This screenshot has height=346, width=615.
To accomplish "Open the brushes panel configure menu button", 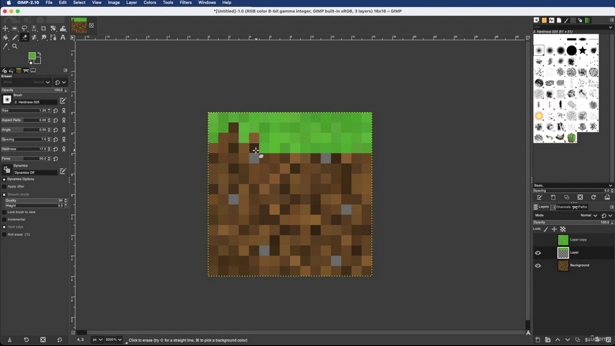I will click(x=611, y=21).
